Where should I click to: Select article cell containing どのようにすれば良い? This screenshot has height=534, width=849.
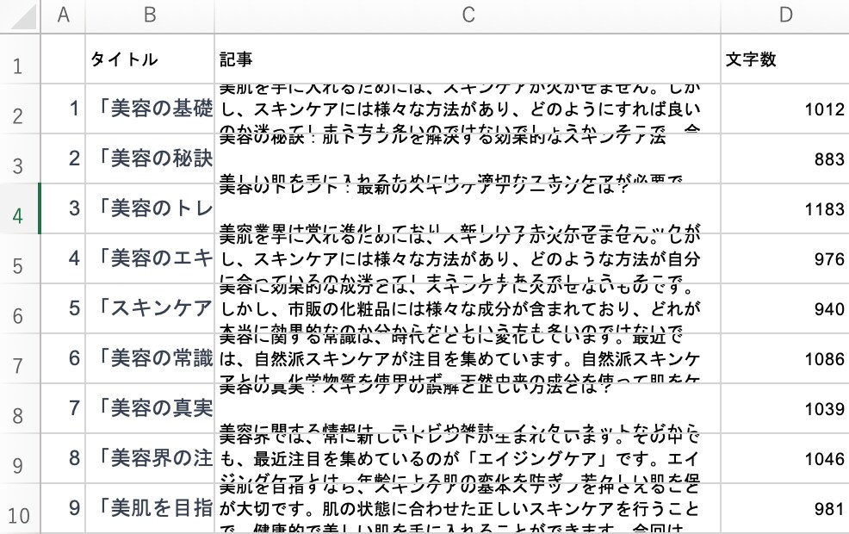click(x=468, y=109)
